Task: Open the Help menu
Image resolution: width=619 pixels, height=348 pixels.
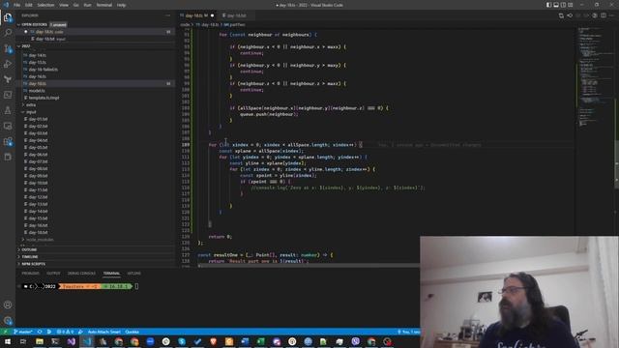Action: [x=121, y=5]
